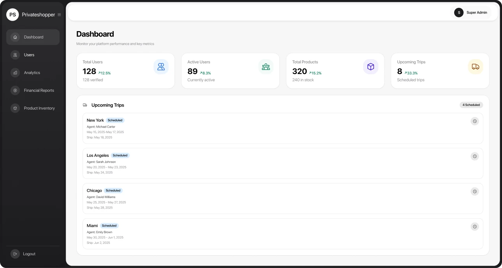
Task: Click the clock icon on Miami trip
Action: [475, 226]
